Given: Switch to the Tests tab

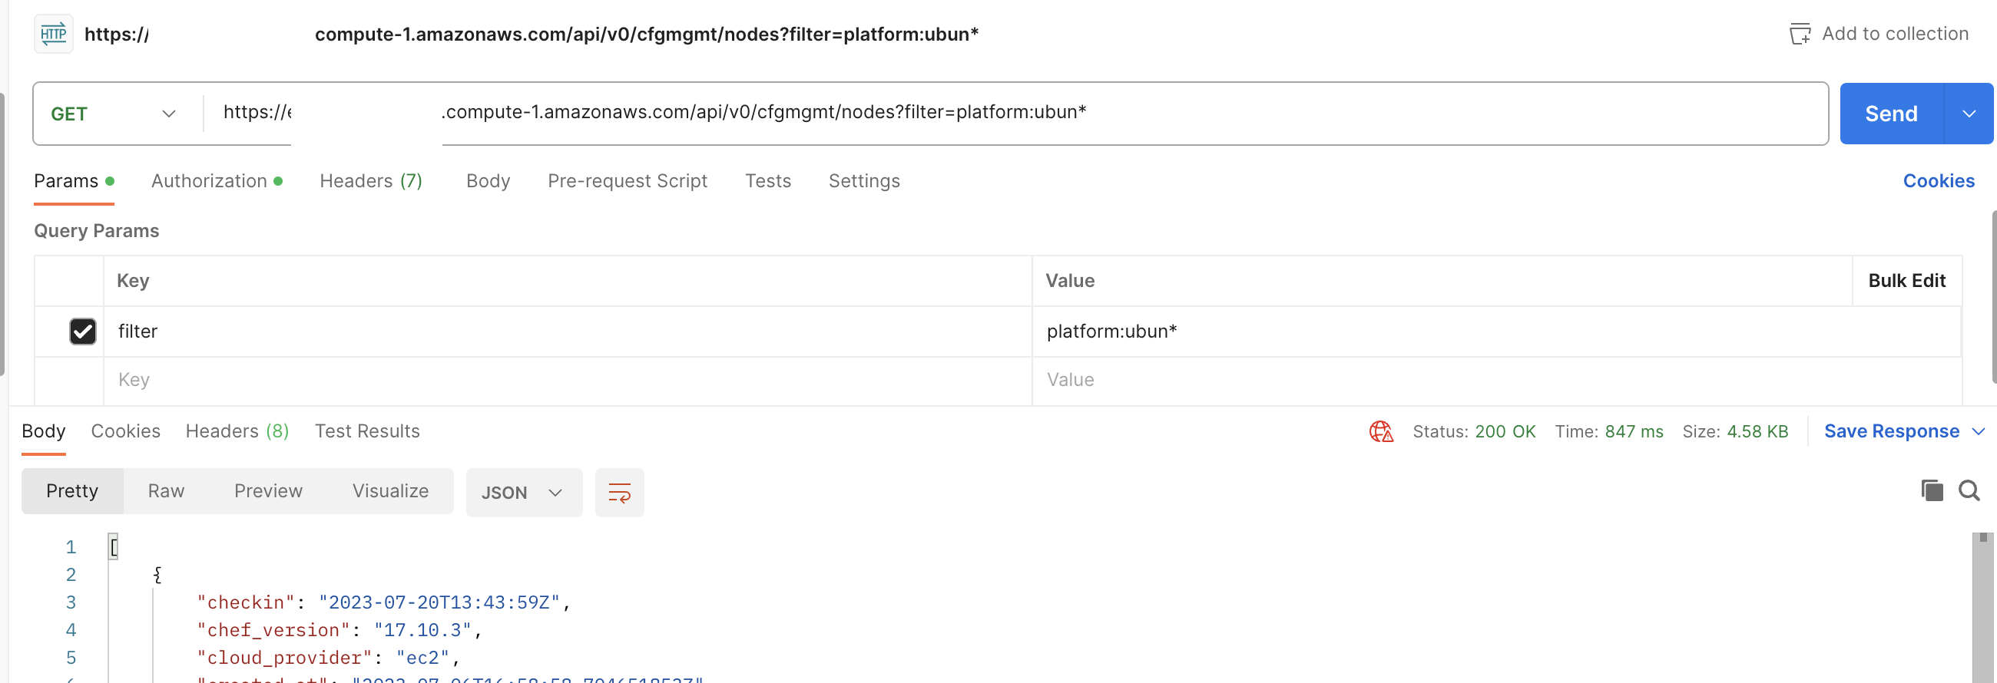Looking at the screenshot, I should (768, 181).
